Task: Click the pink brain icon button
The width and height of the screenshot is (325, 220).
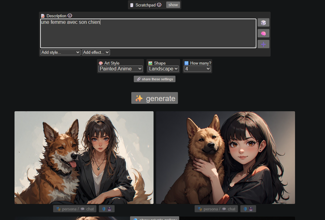Action: click(x=264, y=33)
